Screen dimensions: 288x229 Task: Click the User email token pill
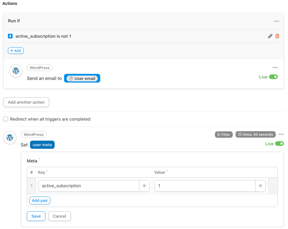(x=82, y=78)
